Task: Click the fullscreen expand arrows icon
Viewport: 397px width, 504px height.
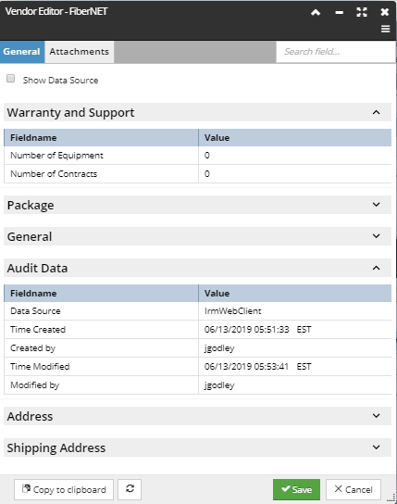Action: point(362,12)
